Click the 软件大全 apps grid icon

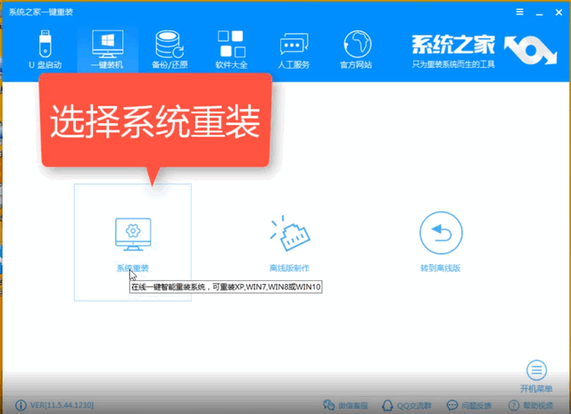tap(231, 50)
